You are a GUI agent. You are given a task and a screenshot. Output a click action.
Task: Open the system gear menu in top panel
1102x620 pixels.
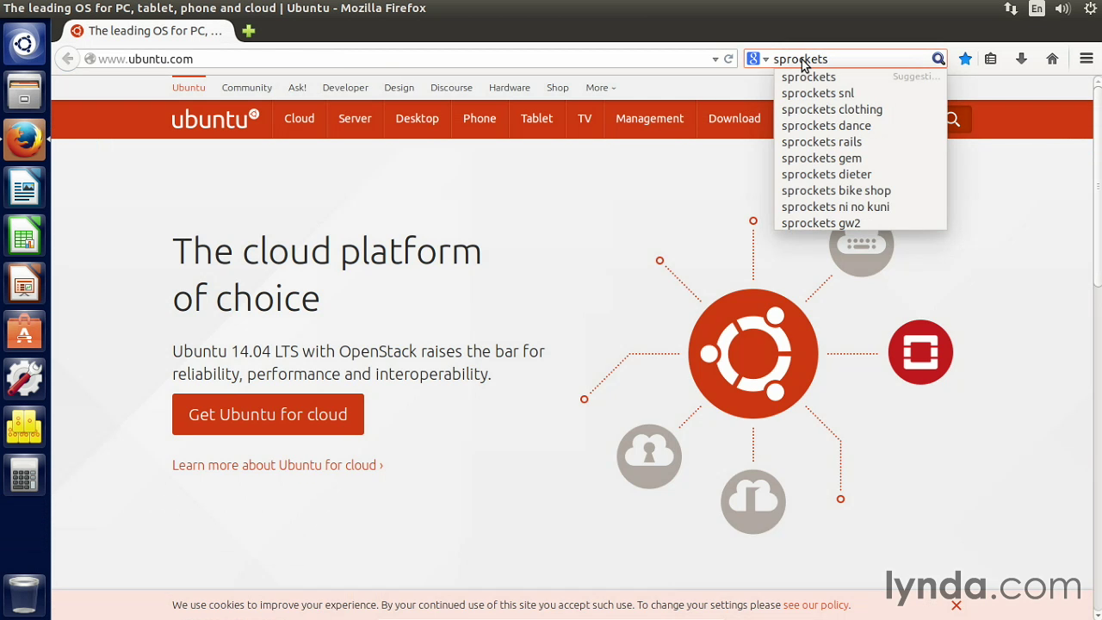[1090, 9]
